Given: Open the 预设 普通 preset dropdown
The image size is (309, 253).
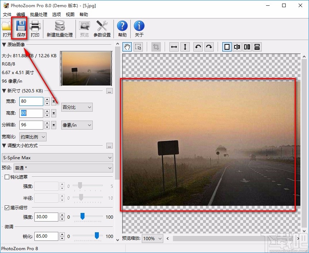Looking at the screenshot, I should [63, 168].
